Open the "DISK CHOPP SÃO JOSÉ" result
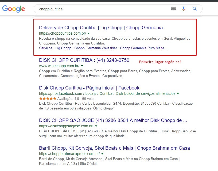The width and height of the screenshot is (218, 171). coord(112,120)
